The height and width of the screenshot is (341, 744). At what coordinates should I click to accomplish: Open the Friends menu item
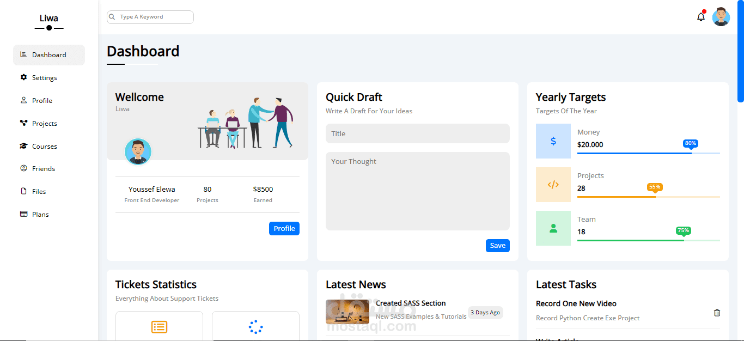[49, 169]
